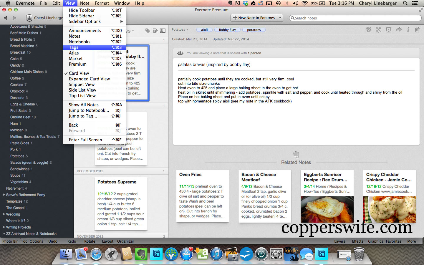Open Launchpad rocket icon in Dock

click(111, 254)
